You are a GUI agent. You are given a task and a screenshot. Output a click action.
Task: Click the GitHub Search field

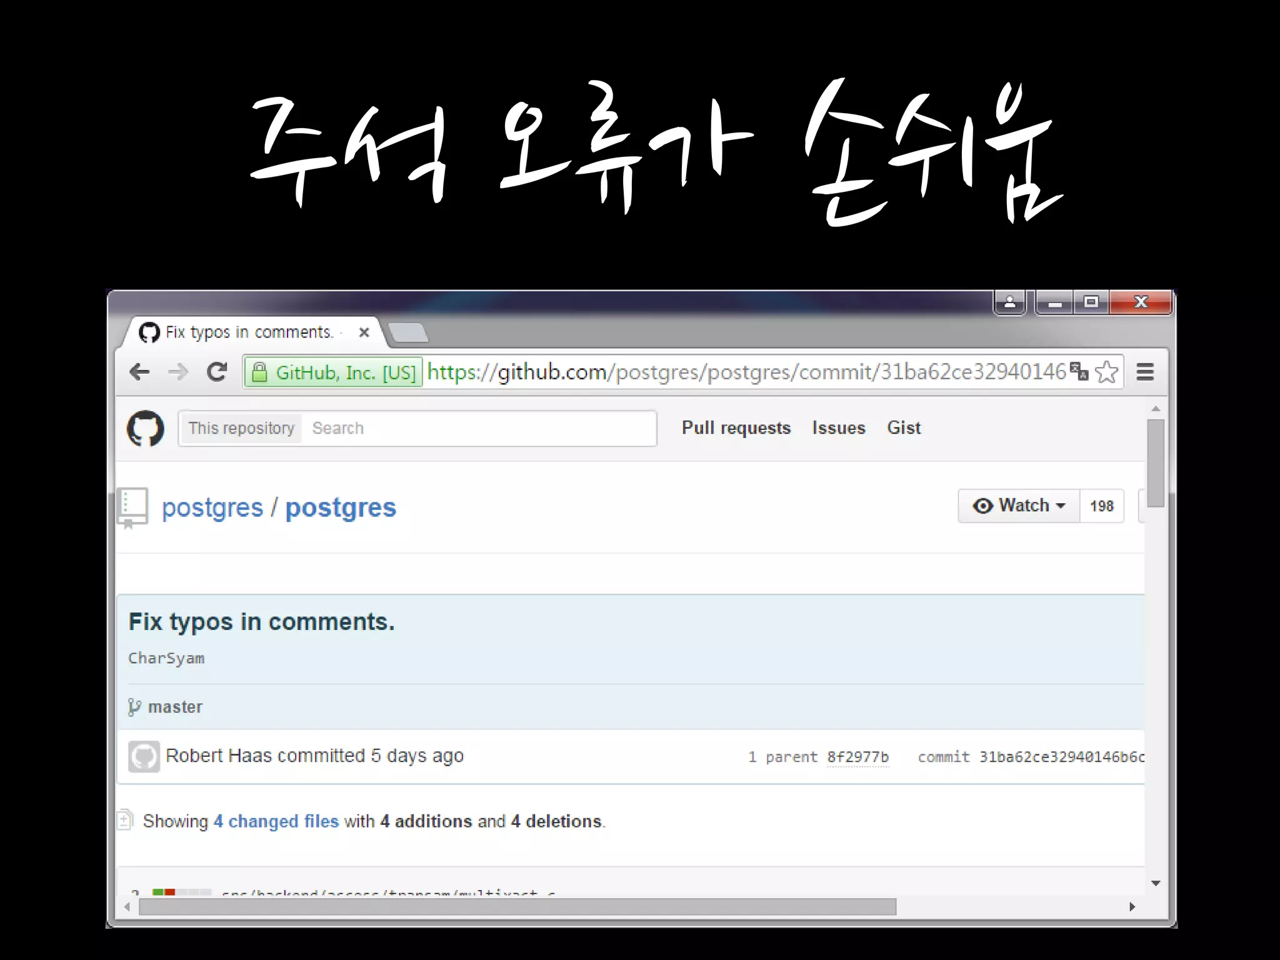pyautogui.click(x=479, y=428)
